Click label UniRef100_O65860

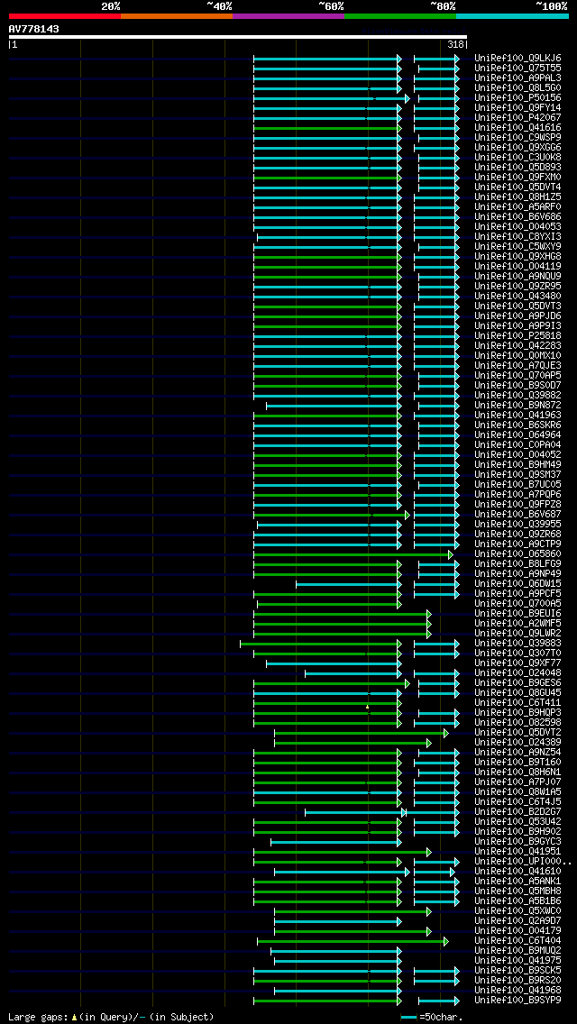pos(517,553)
